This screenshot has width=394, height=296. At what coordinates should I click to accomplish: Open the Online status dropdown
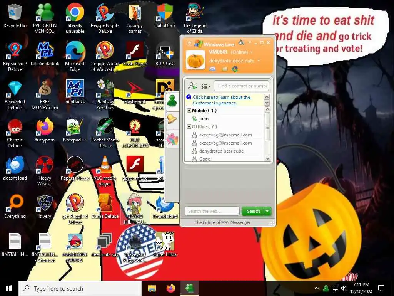pos(251,52)
